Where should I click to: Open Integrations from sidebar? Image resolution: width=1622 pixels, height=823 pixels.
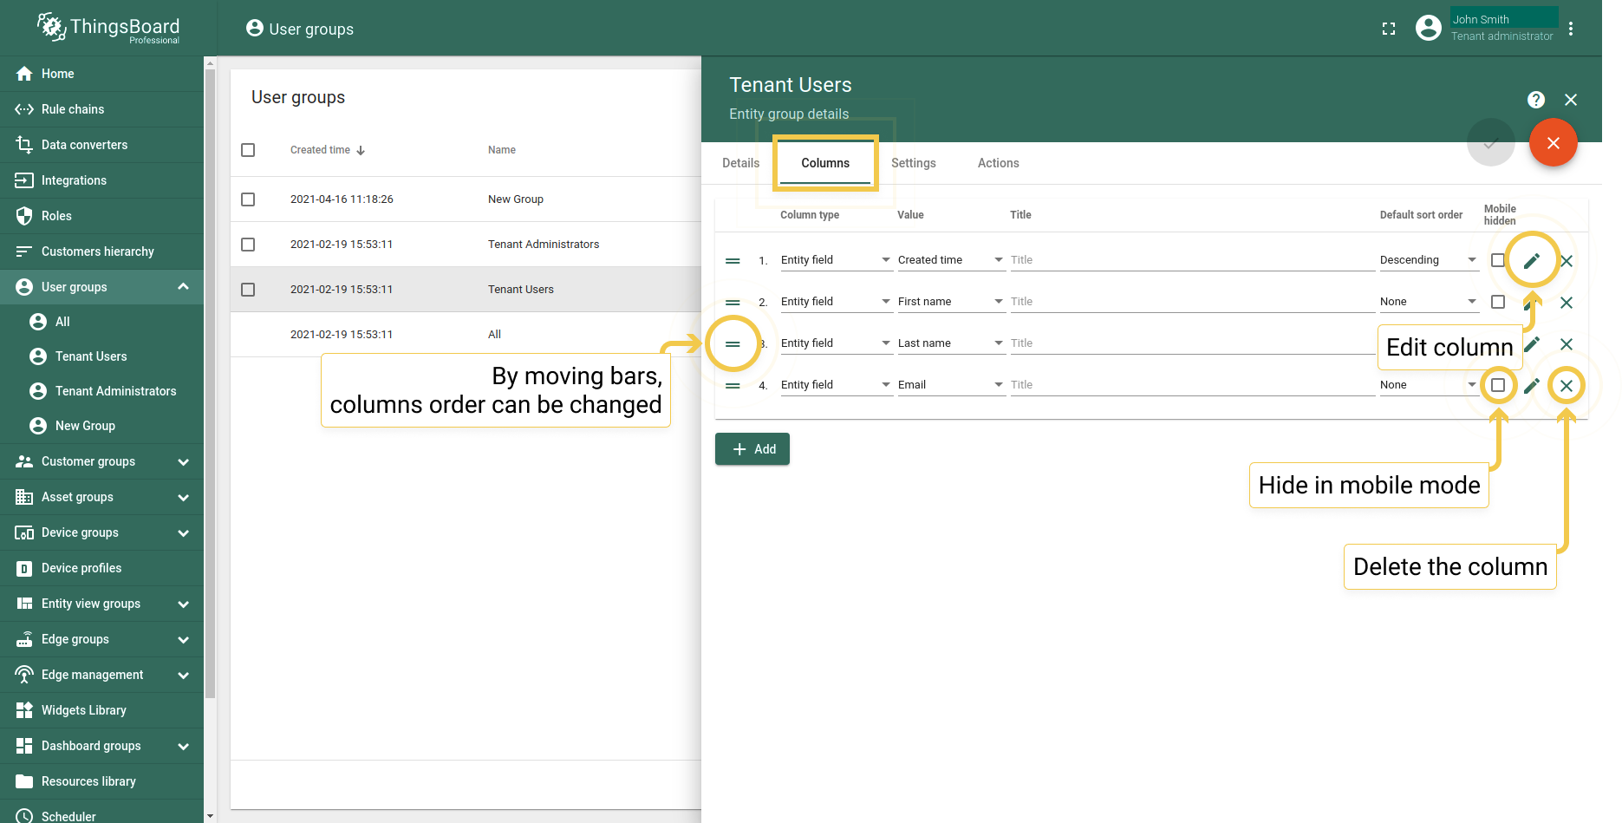(101, 180)
